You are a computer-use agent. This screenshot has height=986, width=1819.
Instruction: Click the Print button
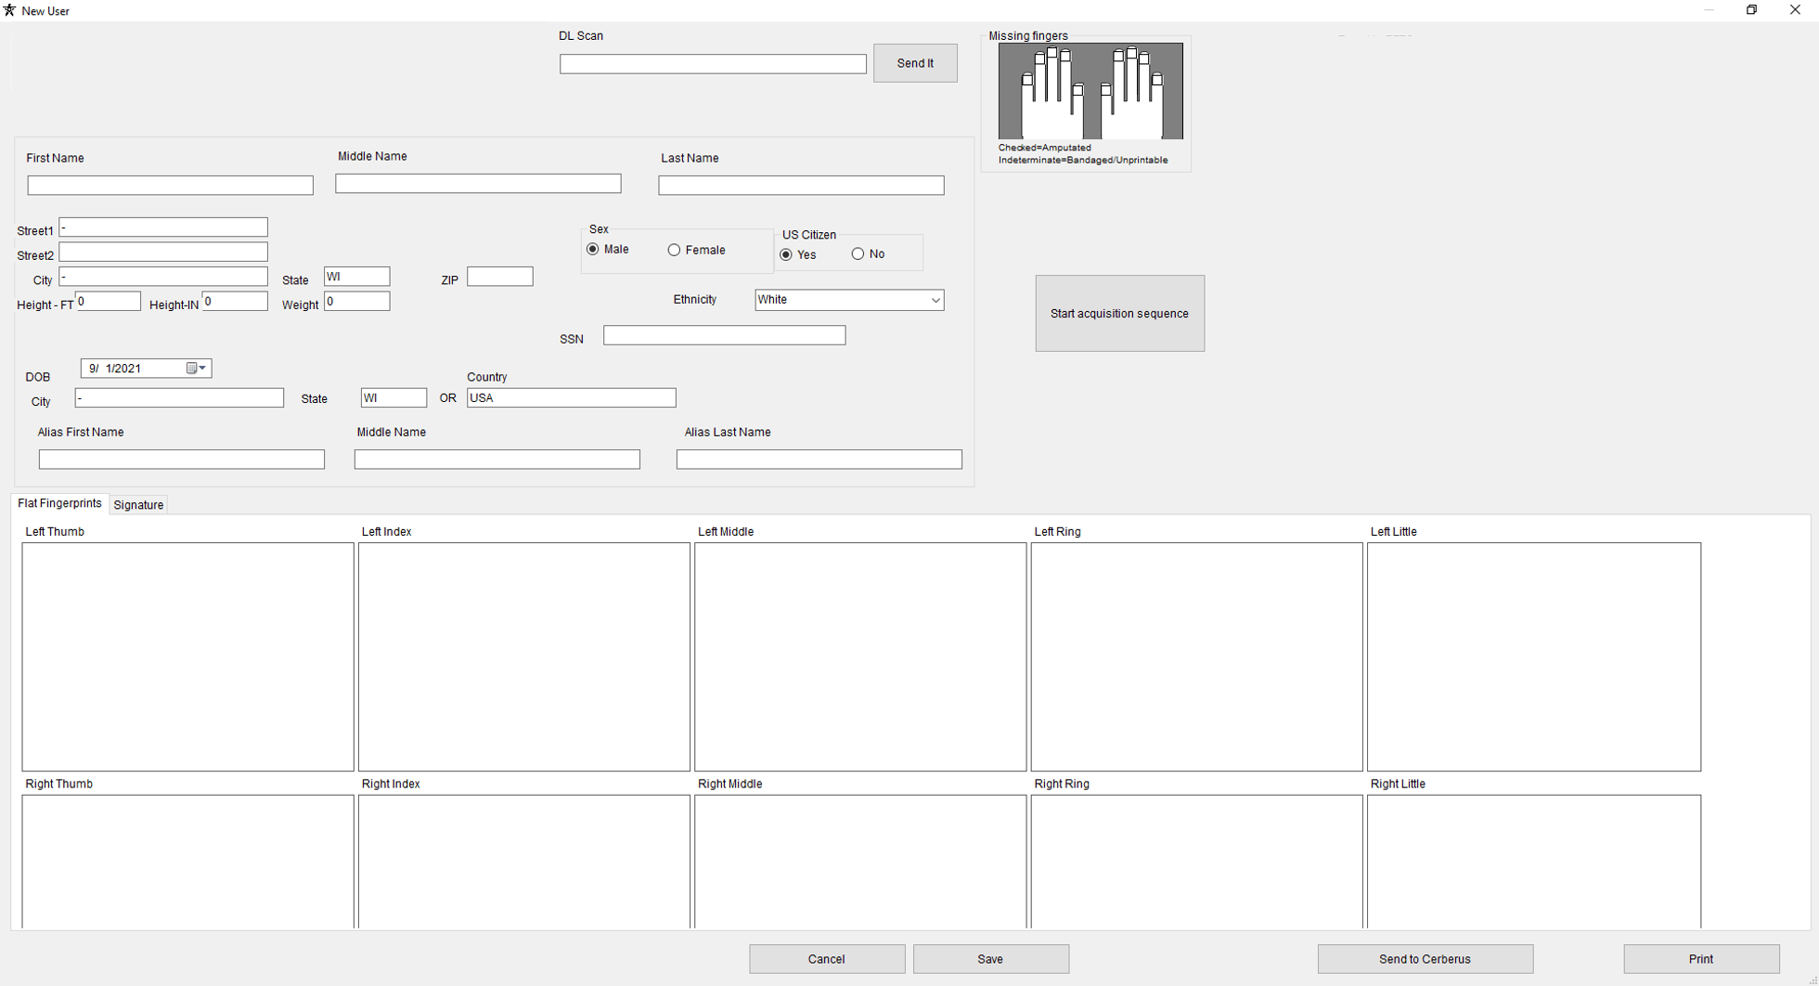tap(1701, 959)
